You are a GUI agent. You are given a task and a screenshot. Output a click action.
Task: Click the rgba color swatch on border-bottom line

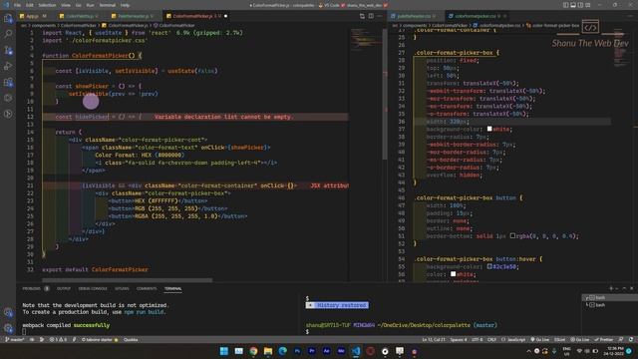point(512,235)
